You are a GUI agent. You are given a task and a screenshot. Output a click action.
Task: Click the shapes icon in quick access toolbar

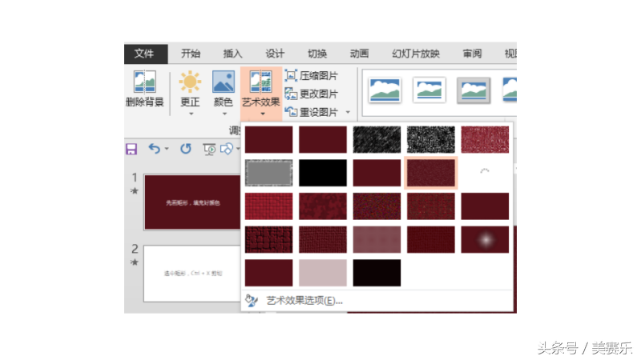tap(227, 149)
